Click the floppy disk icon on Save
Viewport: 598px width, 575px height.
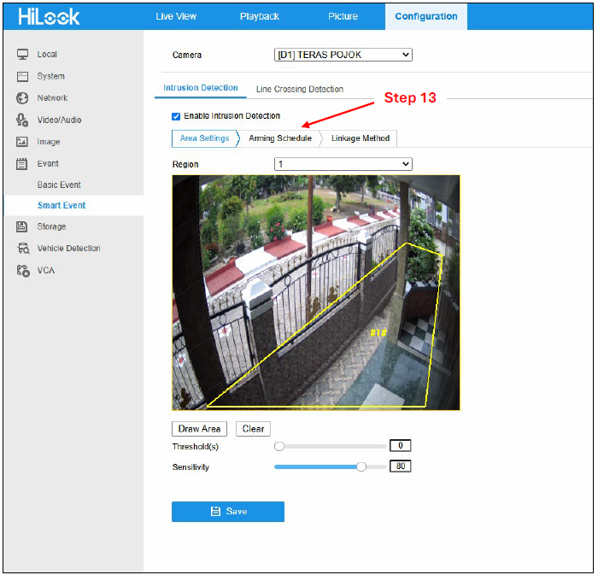click(215, 511)
